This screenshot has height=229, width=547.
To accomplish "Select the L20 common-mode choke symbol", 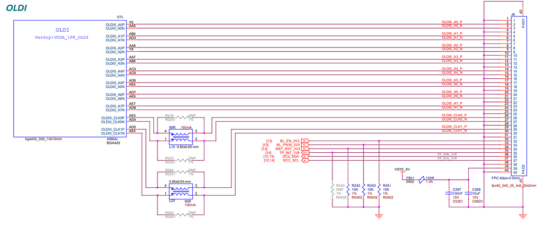I will point(180,191).
